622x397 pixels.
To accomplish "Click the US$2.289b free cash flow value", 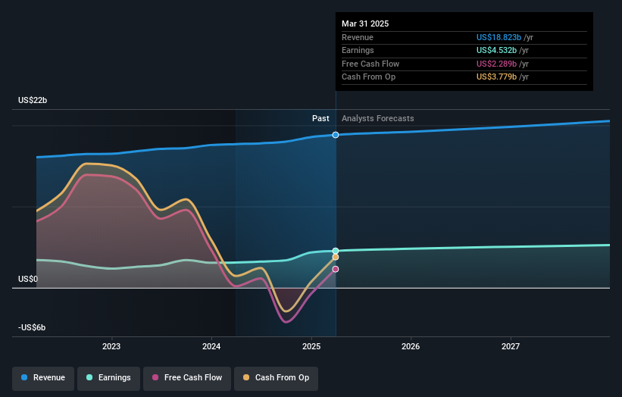I will (496, 64).
